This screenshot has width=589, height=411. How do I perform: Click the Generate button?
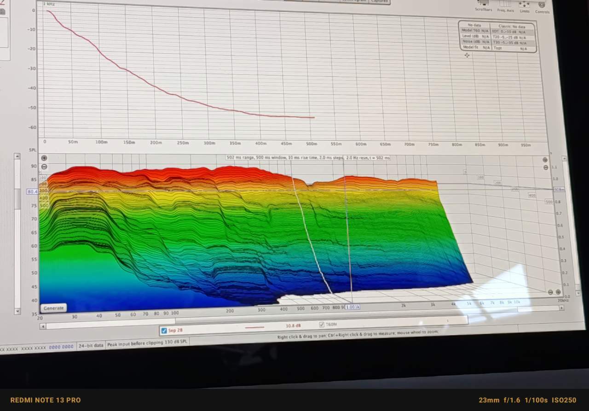point(53,308)
